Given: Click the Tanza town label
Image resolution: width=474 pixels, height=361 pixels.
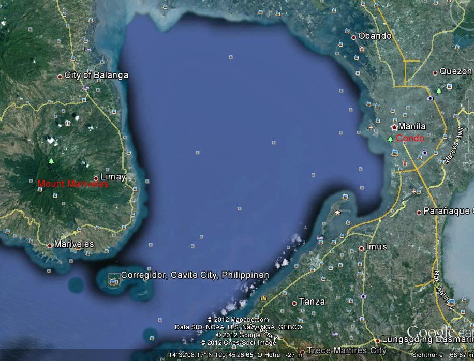Looking at the screenshot, I should tap(312, 302).
